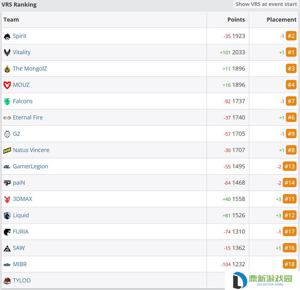Click the MOUZ red heart logo

point(7,85)
